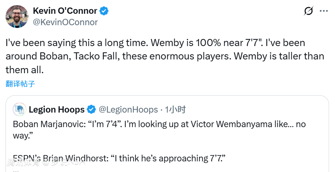Viewport: 335px width, 172px height.
Task: Click the 翻译帖子 translate post link
Action: [20, 83]
